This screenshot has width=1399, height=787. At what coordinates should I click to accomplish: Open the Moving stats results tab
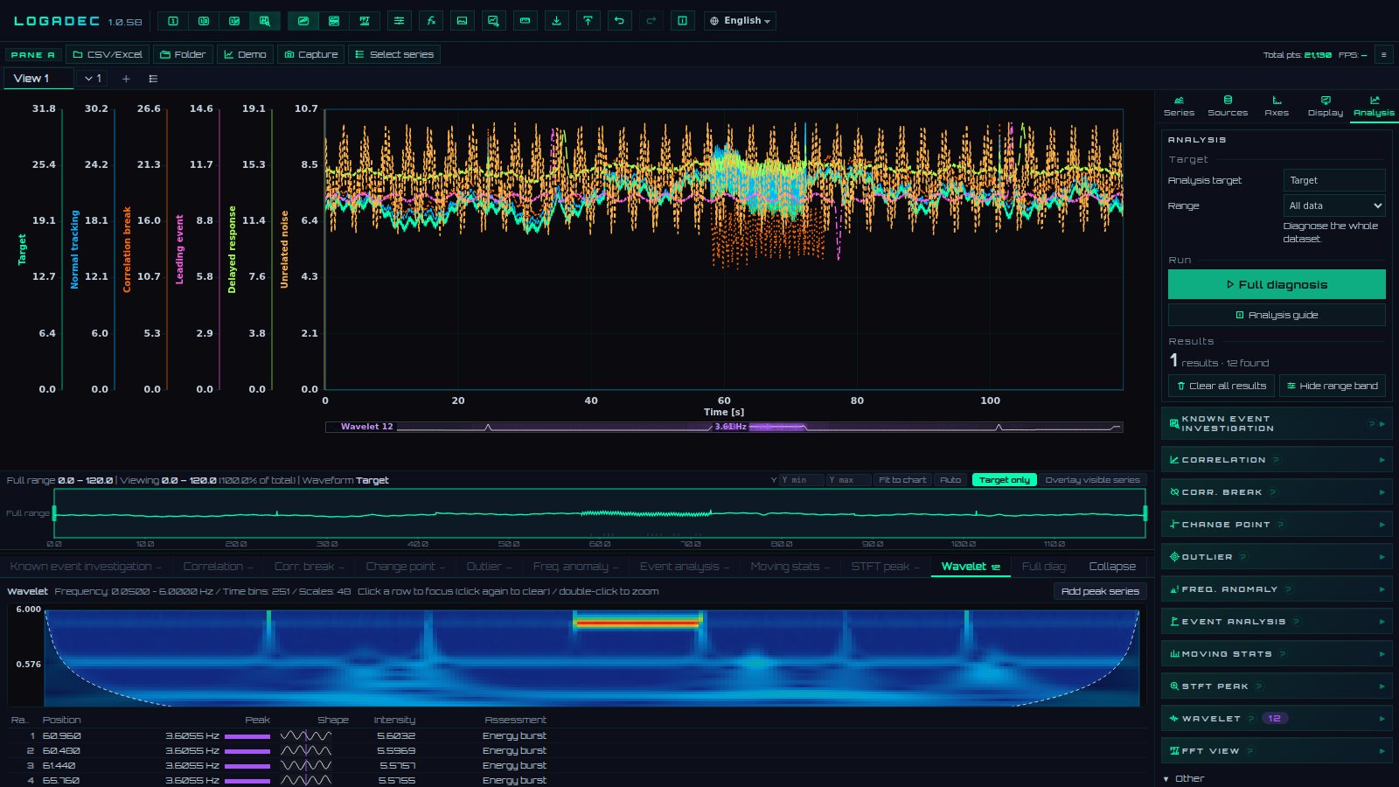[x=790, y=567]
